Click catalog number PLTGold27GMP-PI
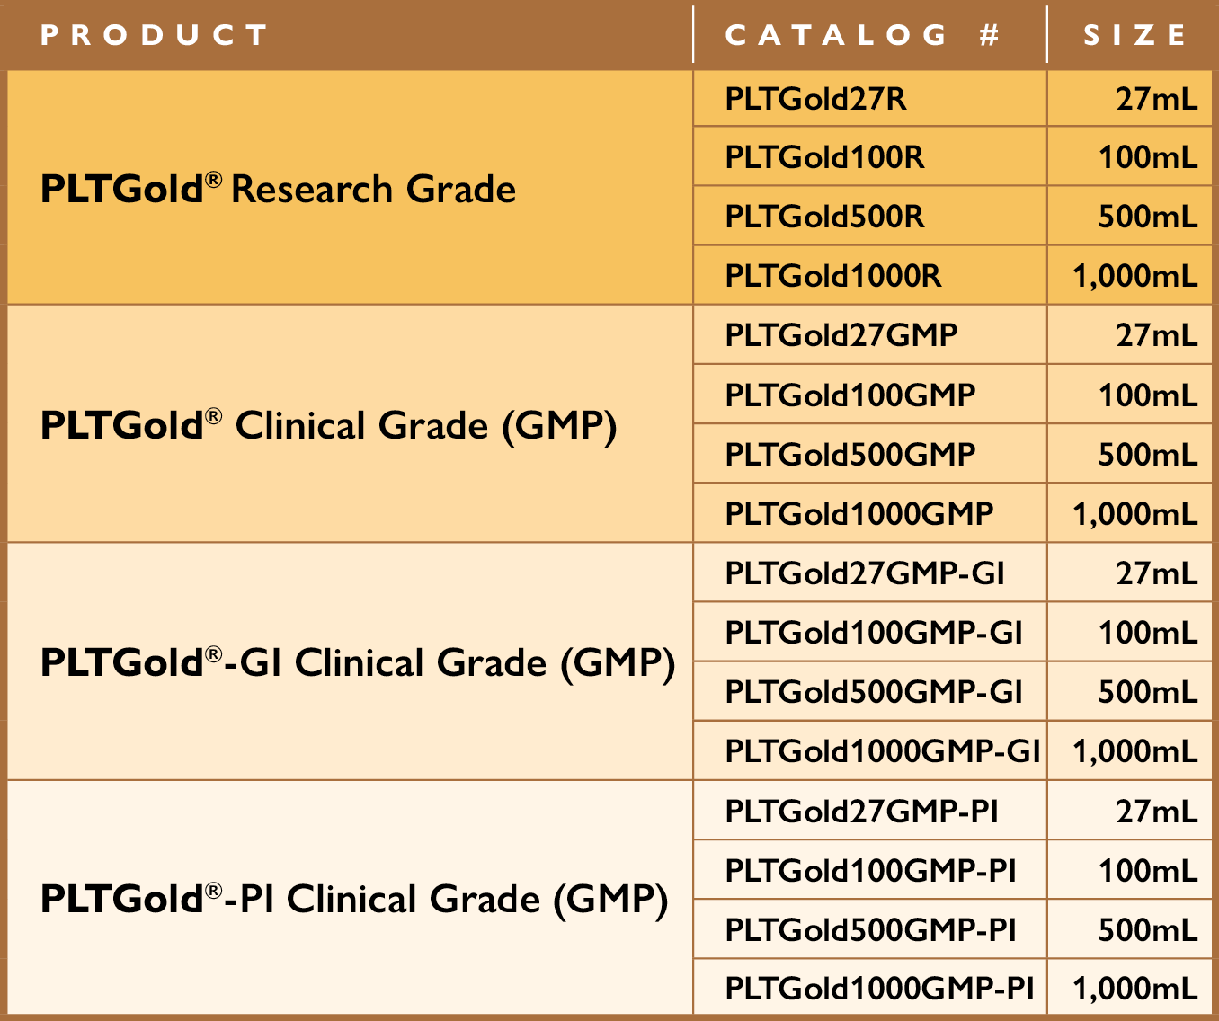The width and height of the screenshot is (1219, 1021). (861, 811)
